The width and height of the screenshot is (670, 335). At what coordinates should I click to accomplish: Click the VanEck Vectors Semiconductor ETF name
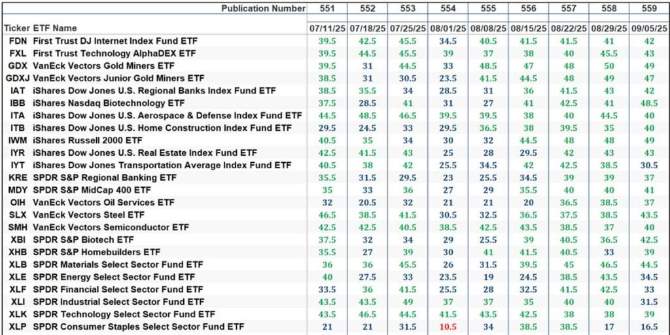tap(111, 227)
